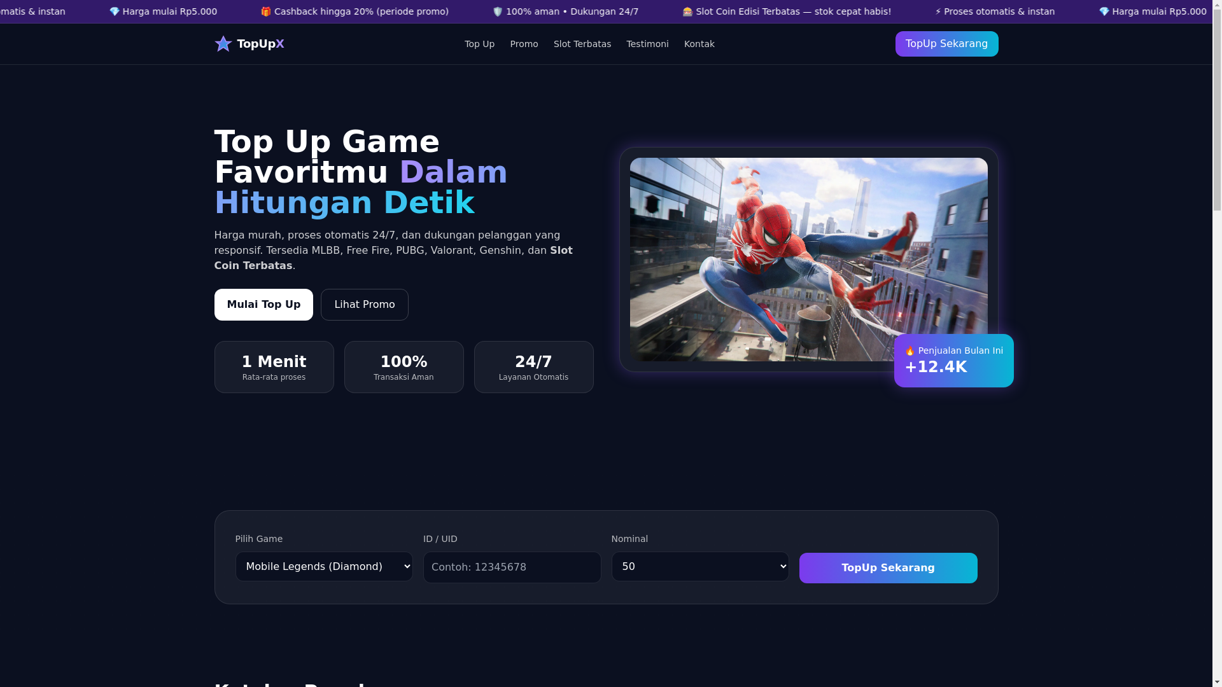Go to the Promo nav link
Screen dimensions: 1222x687
pos(524,44)
